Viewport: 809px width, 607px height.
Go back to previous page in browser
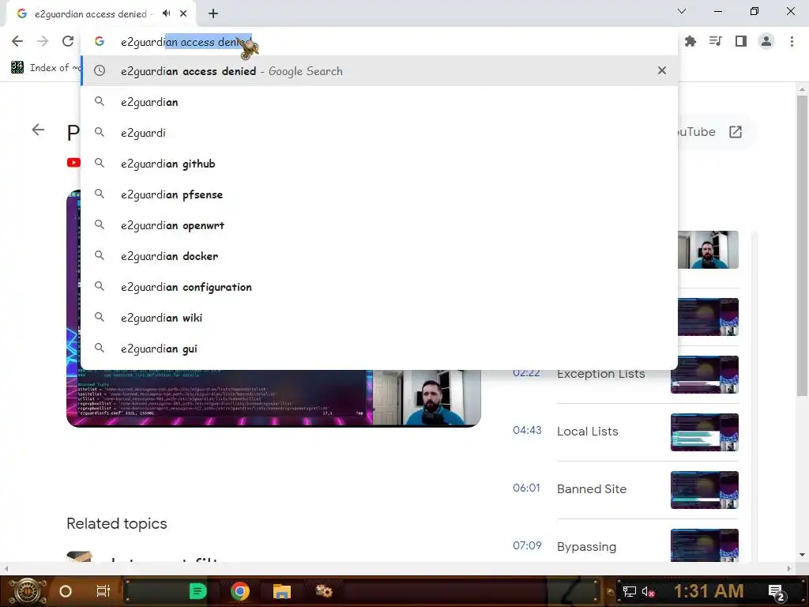[17, 41]
